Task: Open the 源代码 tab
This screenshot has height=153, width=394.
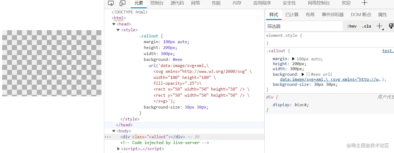Action: pyautogui.click(x=177, y=3)
